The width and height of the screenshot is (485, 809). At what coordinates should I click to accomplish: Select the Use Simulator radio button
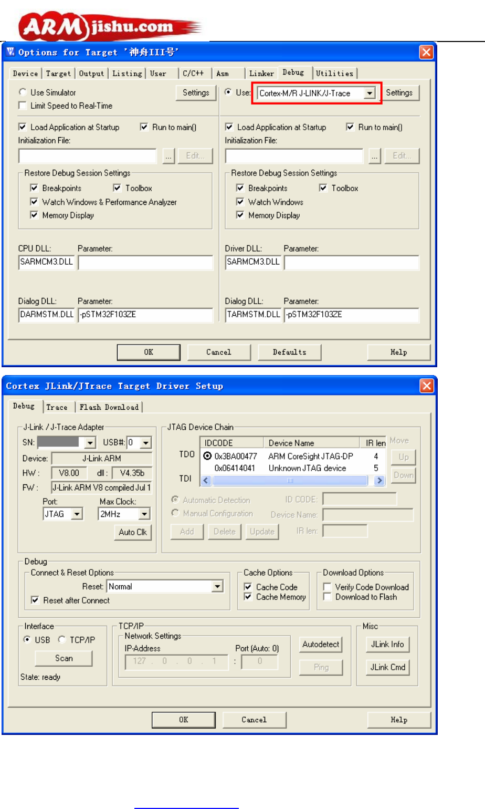23,92
